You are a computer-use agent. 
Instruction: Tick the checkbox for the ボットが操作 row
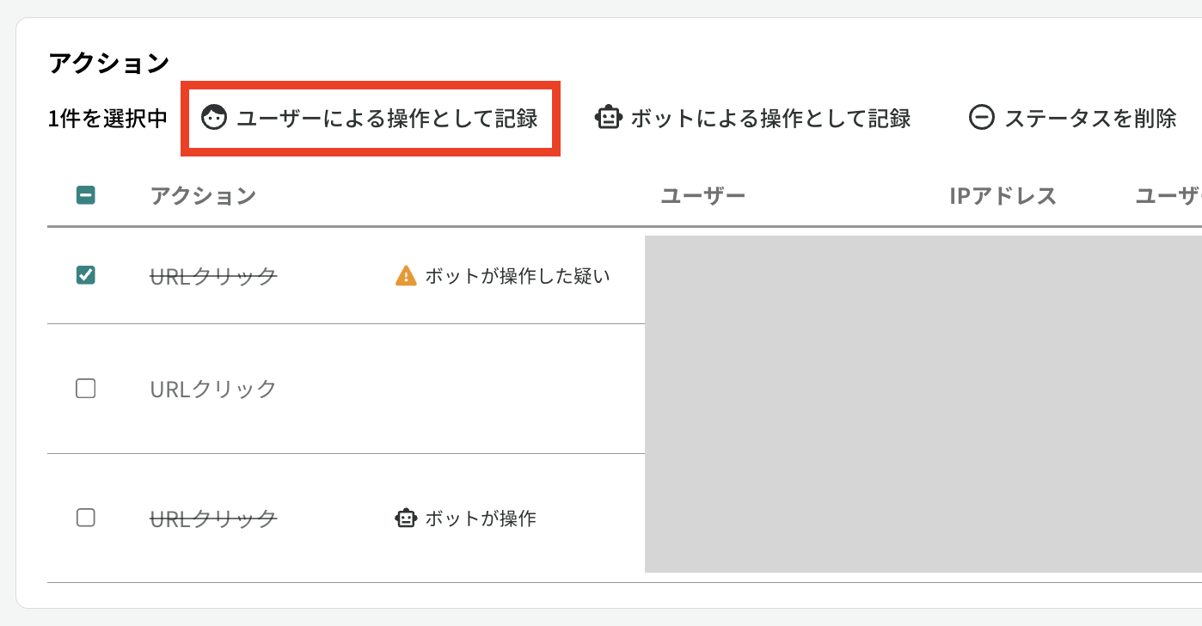pos(86,518)
